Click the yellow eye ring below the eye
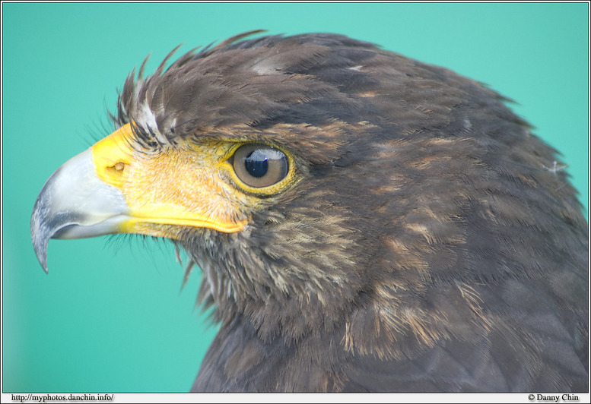Image resolution: width=591 pixels, height=404 pixels. click(268, 190)
